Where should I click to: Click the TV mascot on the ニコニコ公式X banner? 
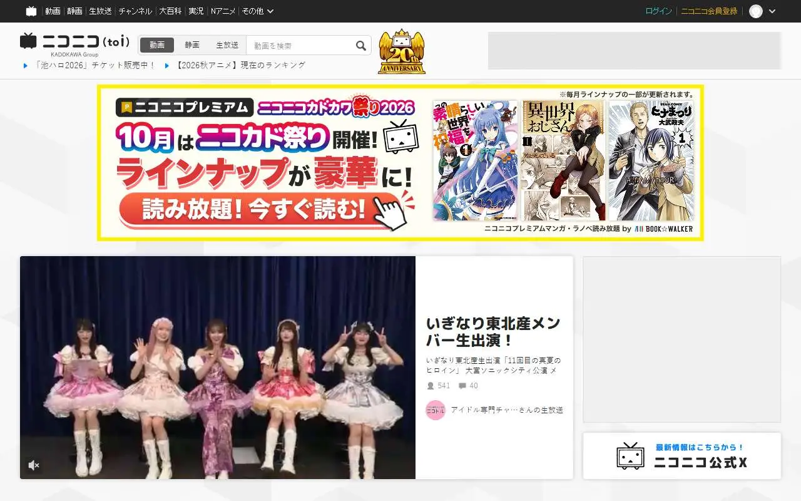click(630, 456)
